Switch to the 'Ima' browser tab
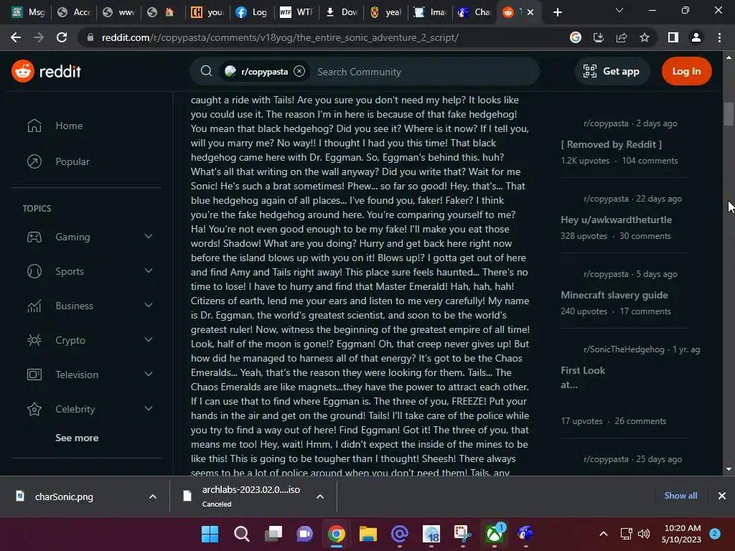The width and height of the screenshot is (735, 551). coord(431,12)
